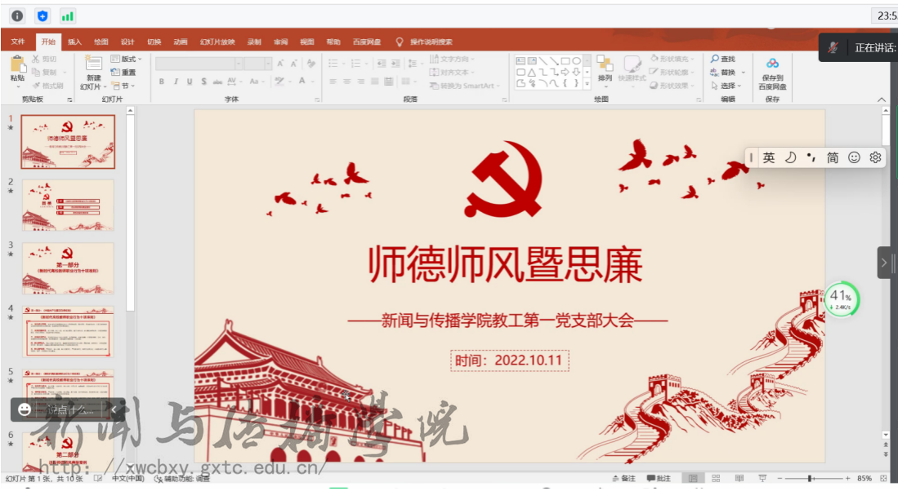
Task: Increase font size with the larger A icon
Action: click(280, 64)
